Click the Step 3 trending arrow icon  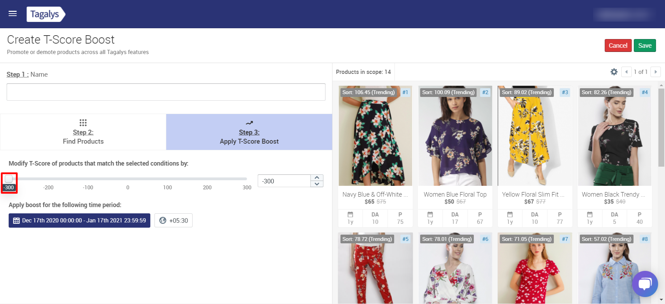click(249, 123)
